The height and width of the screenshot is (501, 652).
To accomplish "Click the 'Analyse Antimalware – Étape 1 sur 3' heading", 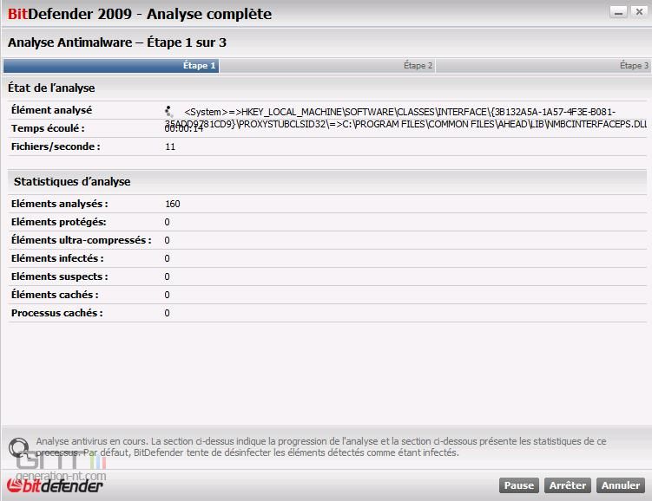I will 117,42.
